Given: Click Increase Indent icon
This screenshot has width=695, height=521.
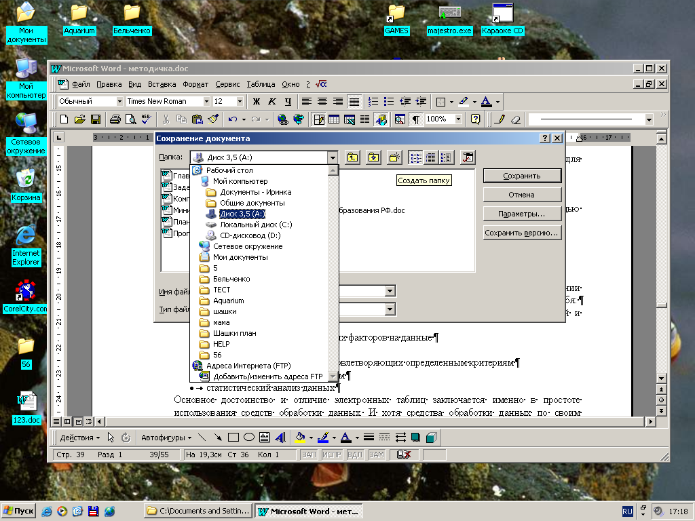Looking at the screenshot, I should 421,102.
